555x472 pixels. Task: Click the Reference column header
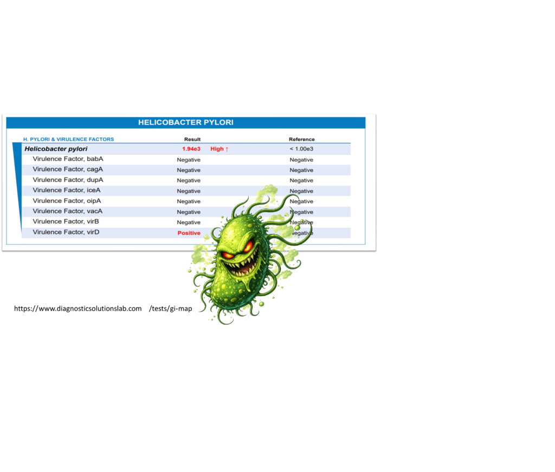click(x=301, y=139)
